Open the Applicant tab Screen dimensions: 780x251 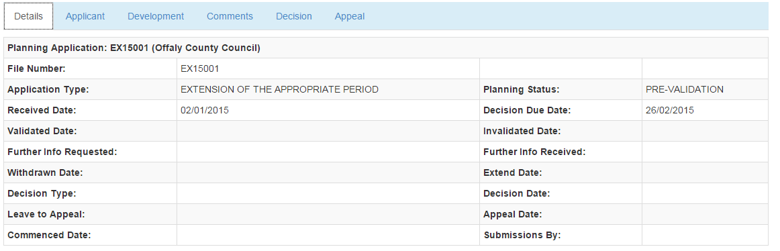pos(85,16)
